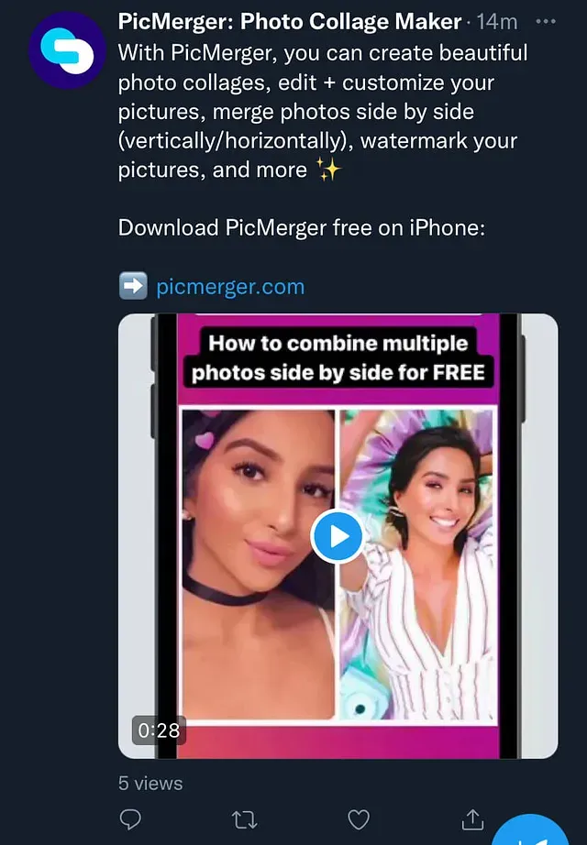Viewport: 587px width, 845px height.
Task: Open the PicMerger: Photo Collage Maker account name
Action: [x=289, y=21]
